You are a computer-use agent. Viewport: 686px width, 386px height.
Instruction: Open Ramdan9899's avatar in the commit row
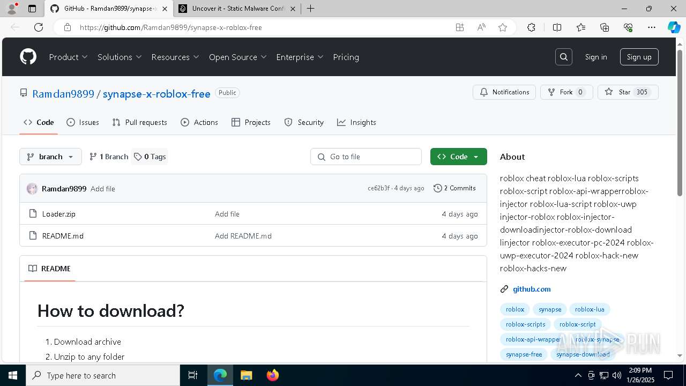(x=32, y=189)
